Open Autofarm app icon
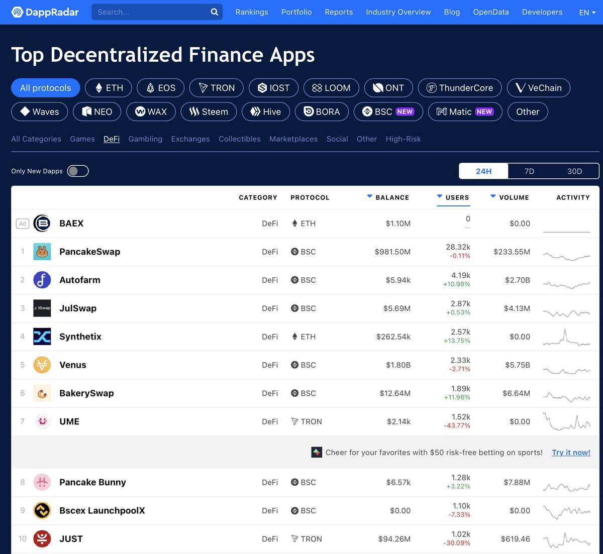603x554 pixels. [42, 280]
